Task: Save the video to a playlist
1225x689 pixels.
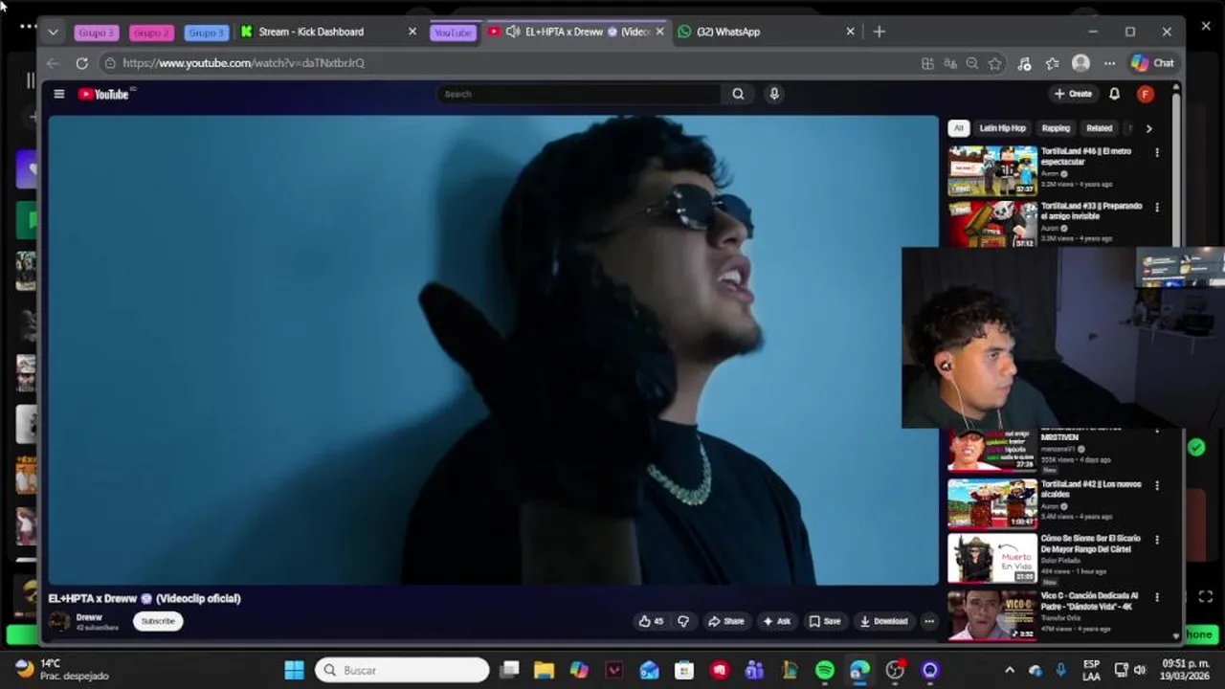Action: (x=825, y=621)
